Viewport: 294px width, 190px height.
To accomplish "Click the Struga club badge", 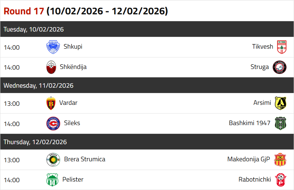I will [280, 67].
